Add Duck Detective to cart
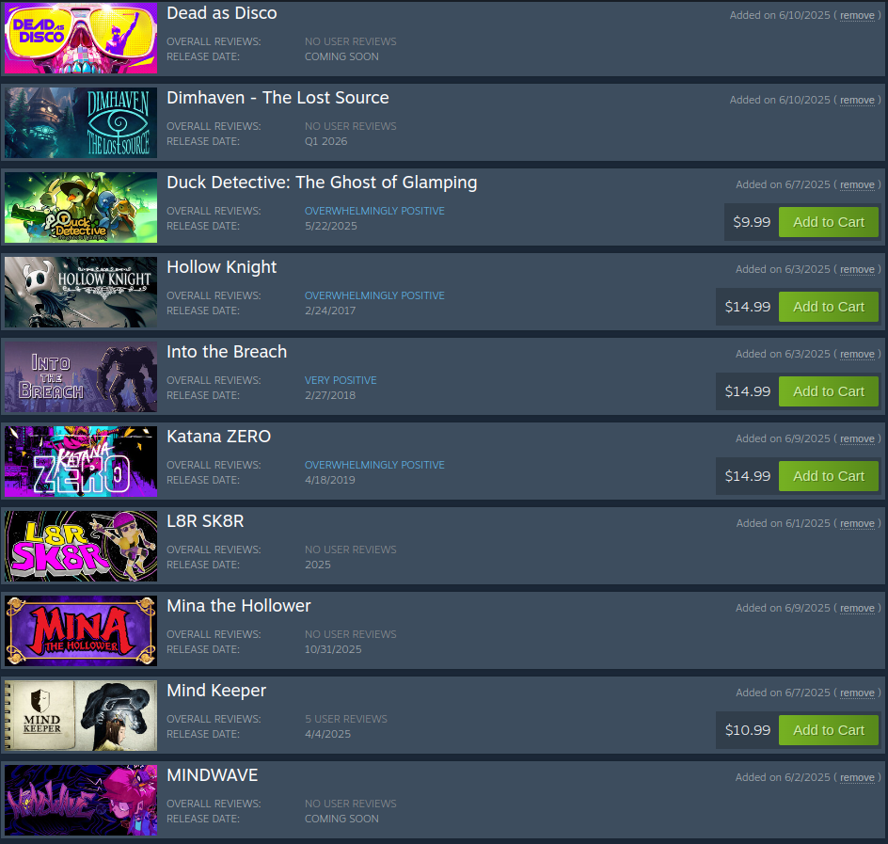888x844 pixels. pyautogui.click(x=829, y=222)
